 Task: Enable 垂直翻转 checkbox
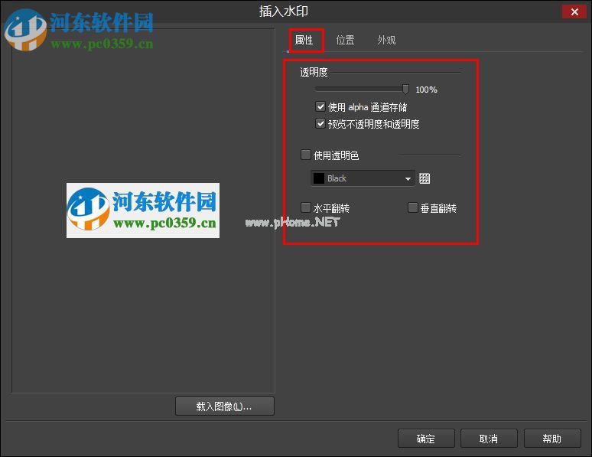click(x=413, y=207)
